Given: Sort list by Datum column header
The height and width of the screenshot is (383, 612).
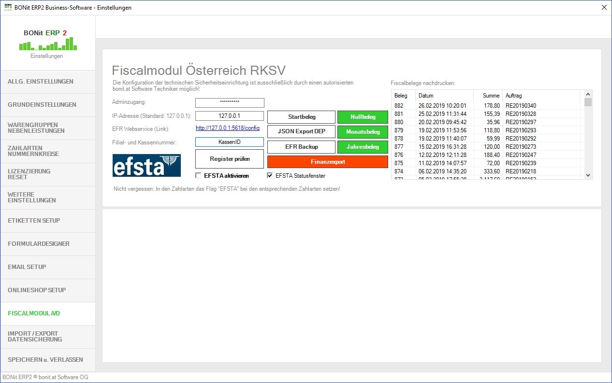Looking at the screenshot, I should [x=444, y=96].
